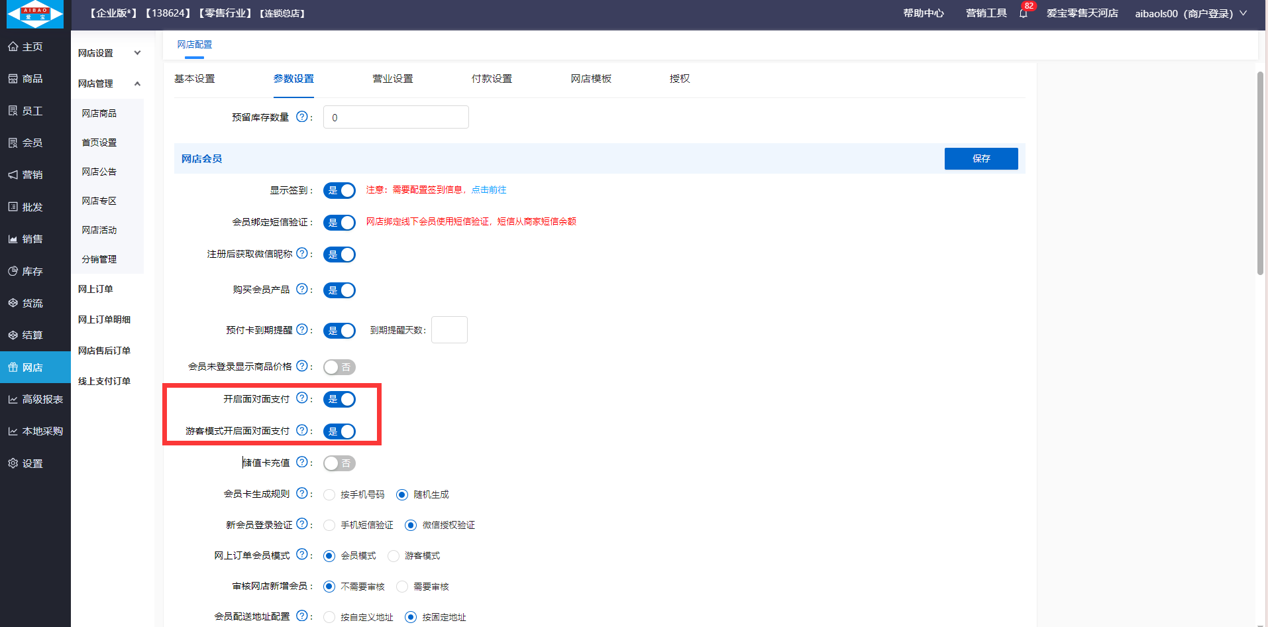Switch to the 付款设置 tab
Screen dimensions: 1268x627
coord(492,79)
